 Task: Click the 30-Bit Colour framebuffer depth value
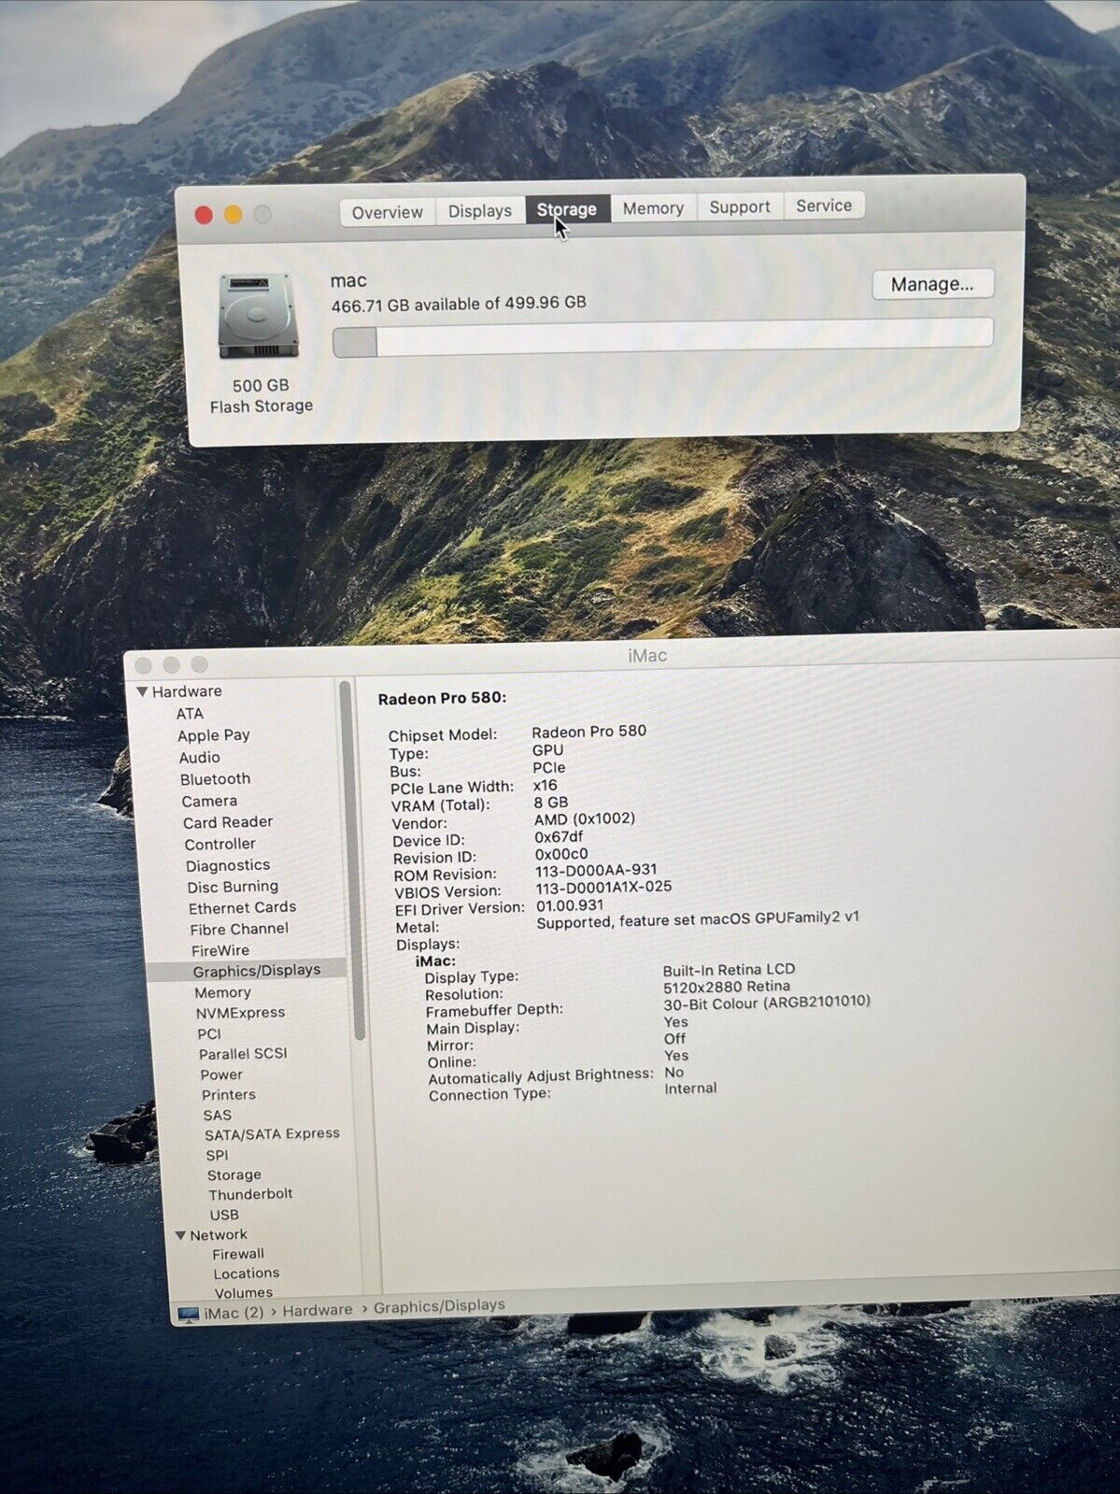[767, 1003]
